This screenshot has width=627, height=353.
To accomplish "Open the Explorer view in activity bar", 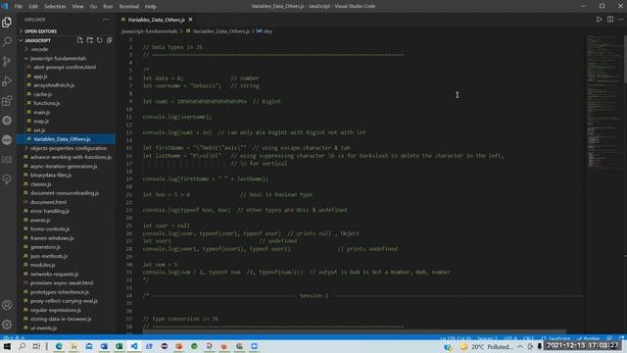I will pos(7,23).
